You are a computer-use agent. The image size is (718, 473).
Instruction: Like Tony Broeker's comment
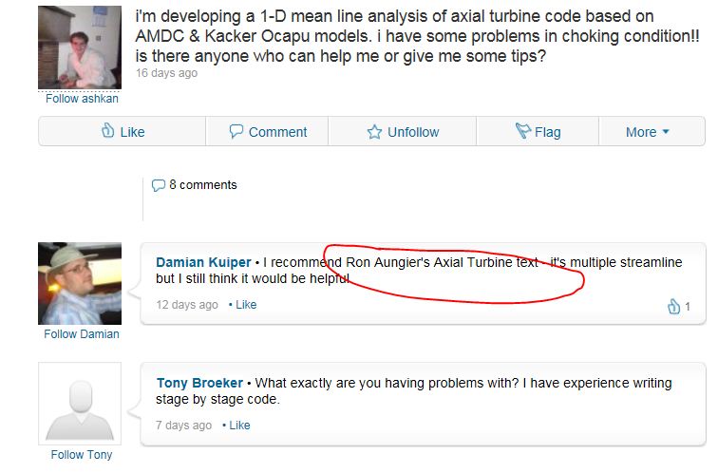(x=239, y=425)
